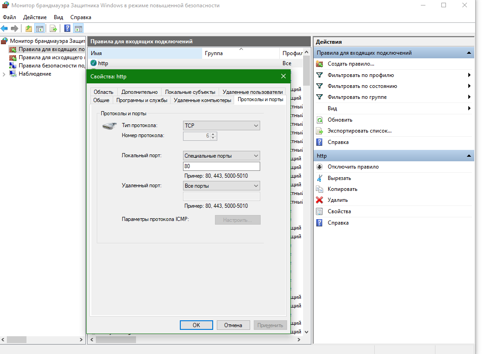Click Свойства in http actions
This screenshot has height=354, width=482.
coord(339,211)
